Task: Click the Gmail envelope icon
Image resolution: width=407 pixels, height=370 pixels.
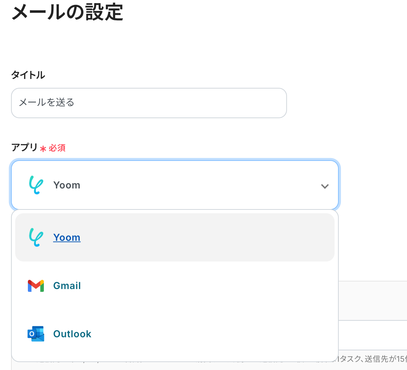Action: [x=36, y=286]
